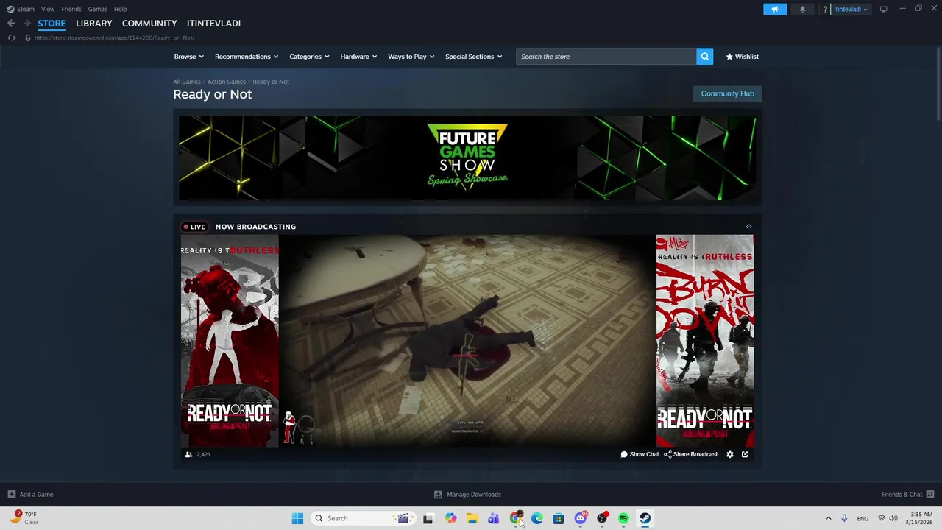Open the ITINTEVLADI profile tab

(213, 24)
